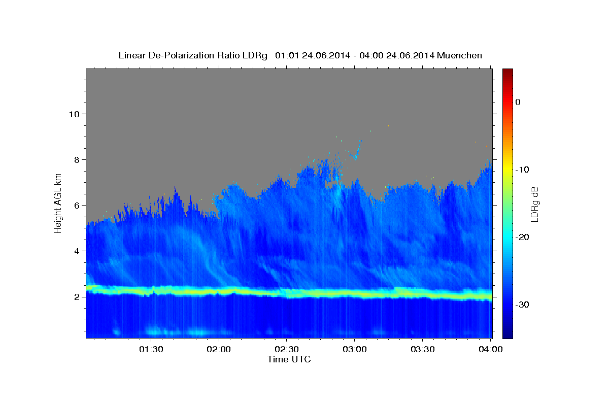Viewport: 609px width, 406px height.
Task: Click the colorbar label '-30'
Action: click(x=523, y=304)
